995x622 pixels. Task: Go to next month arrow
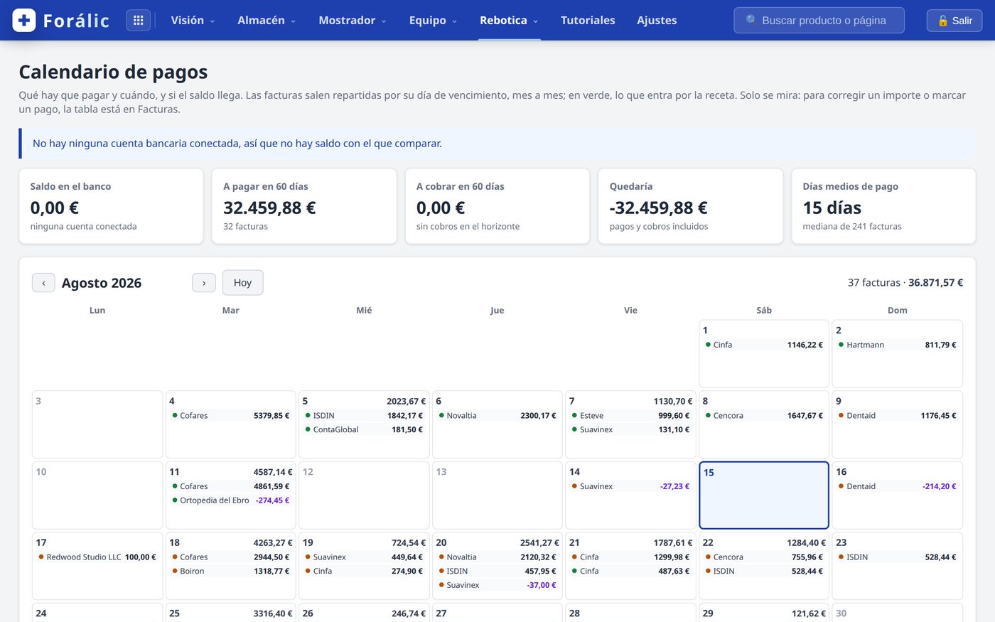(x=204, y=283)
